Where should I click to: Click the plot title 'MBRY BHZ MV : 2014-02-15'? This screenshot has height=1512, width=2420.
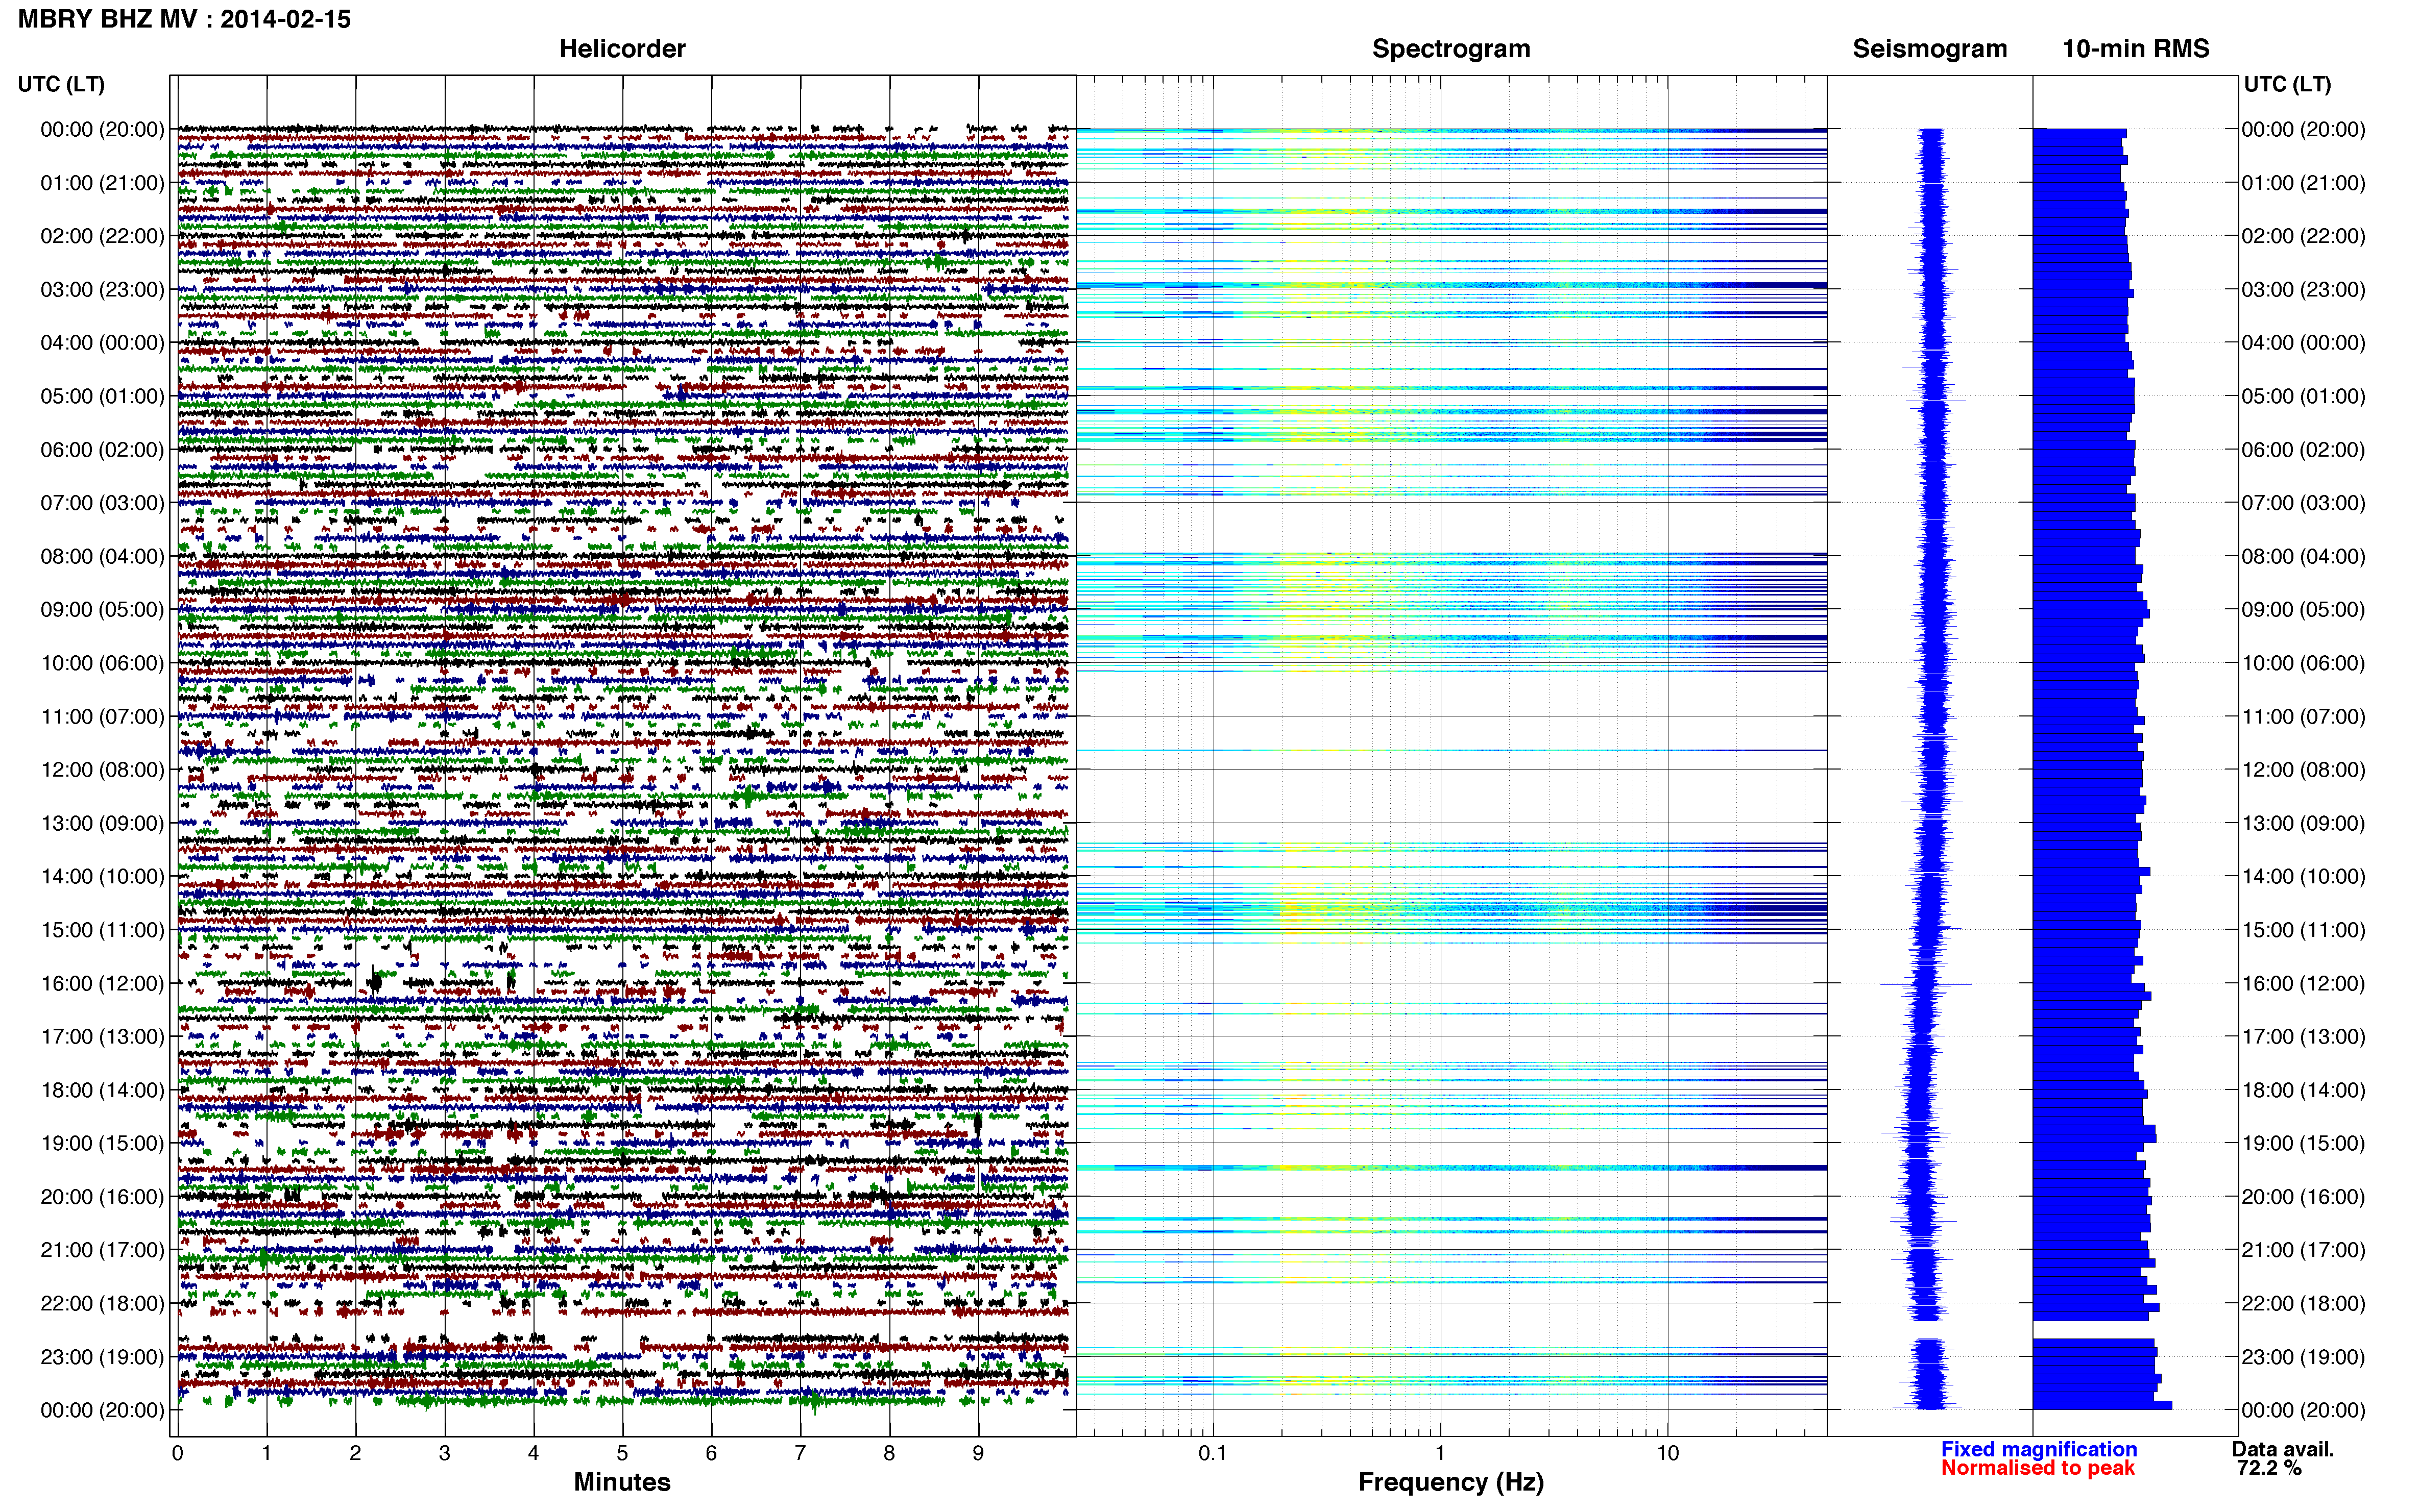point(184,19)
